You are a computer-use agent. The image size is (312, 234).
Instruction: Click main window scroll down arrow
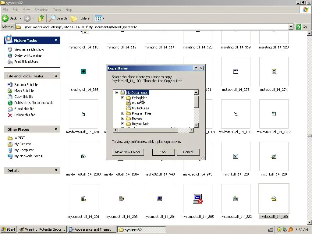(x=310, y=222)
